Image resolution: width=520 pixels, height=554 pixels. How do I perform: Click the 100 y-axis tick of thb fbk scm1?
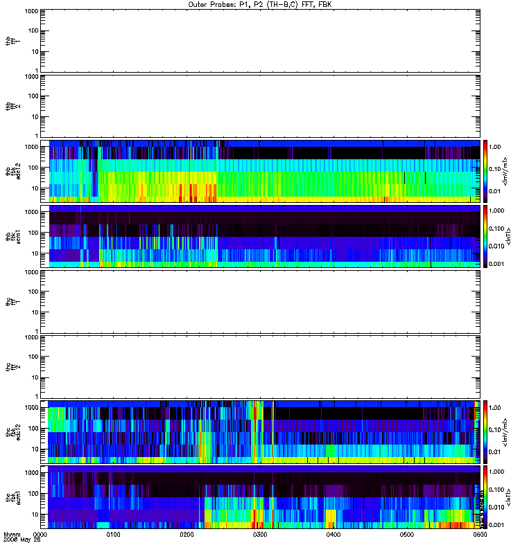33,233
